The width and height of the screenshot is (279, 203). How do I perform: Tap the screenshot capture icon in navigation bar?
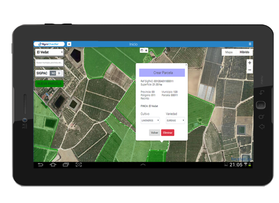(x=78, y=165)
